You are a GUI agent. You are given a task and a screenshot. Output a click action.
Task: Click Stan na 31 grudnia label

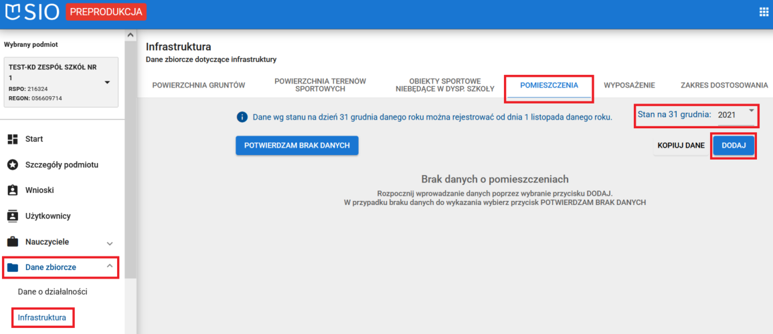(675, 114)
